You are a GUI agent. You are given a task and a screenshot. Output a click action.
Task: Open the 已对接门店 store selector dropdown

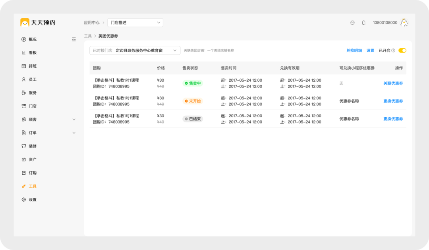[135, 50]
